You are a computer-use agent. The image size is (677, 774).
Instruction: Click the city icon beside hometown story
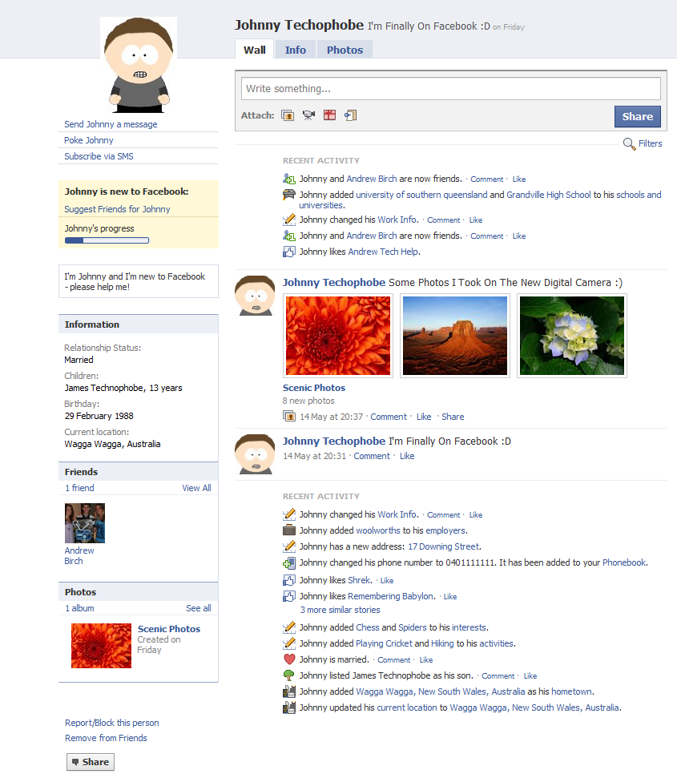coord(289,691)
